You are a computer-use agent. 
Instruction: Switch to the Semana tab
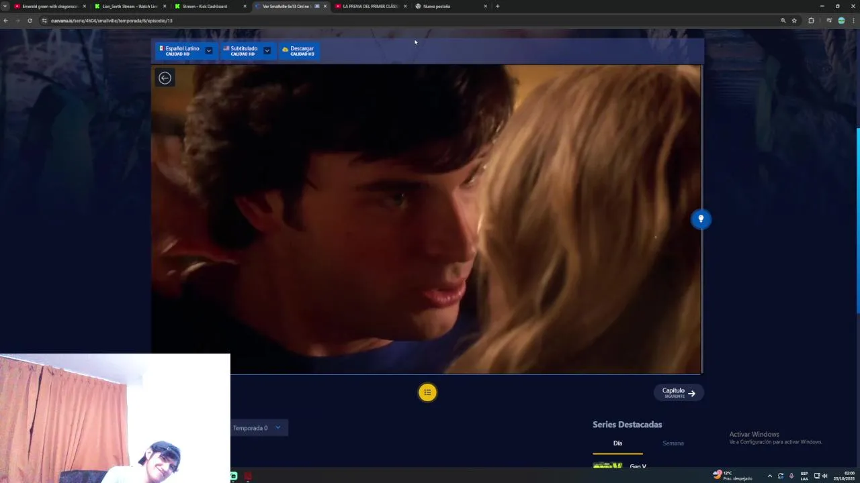[673, 443]
